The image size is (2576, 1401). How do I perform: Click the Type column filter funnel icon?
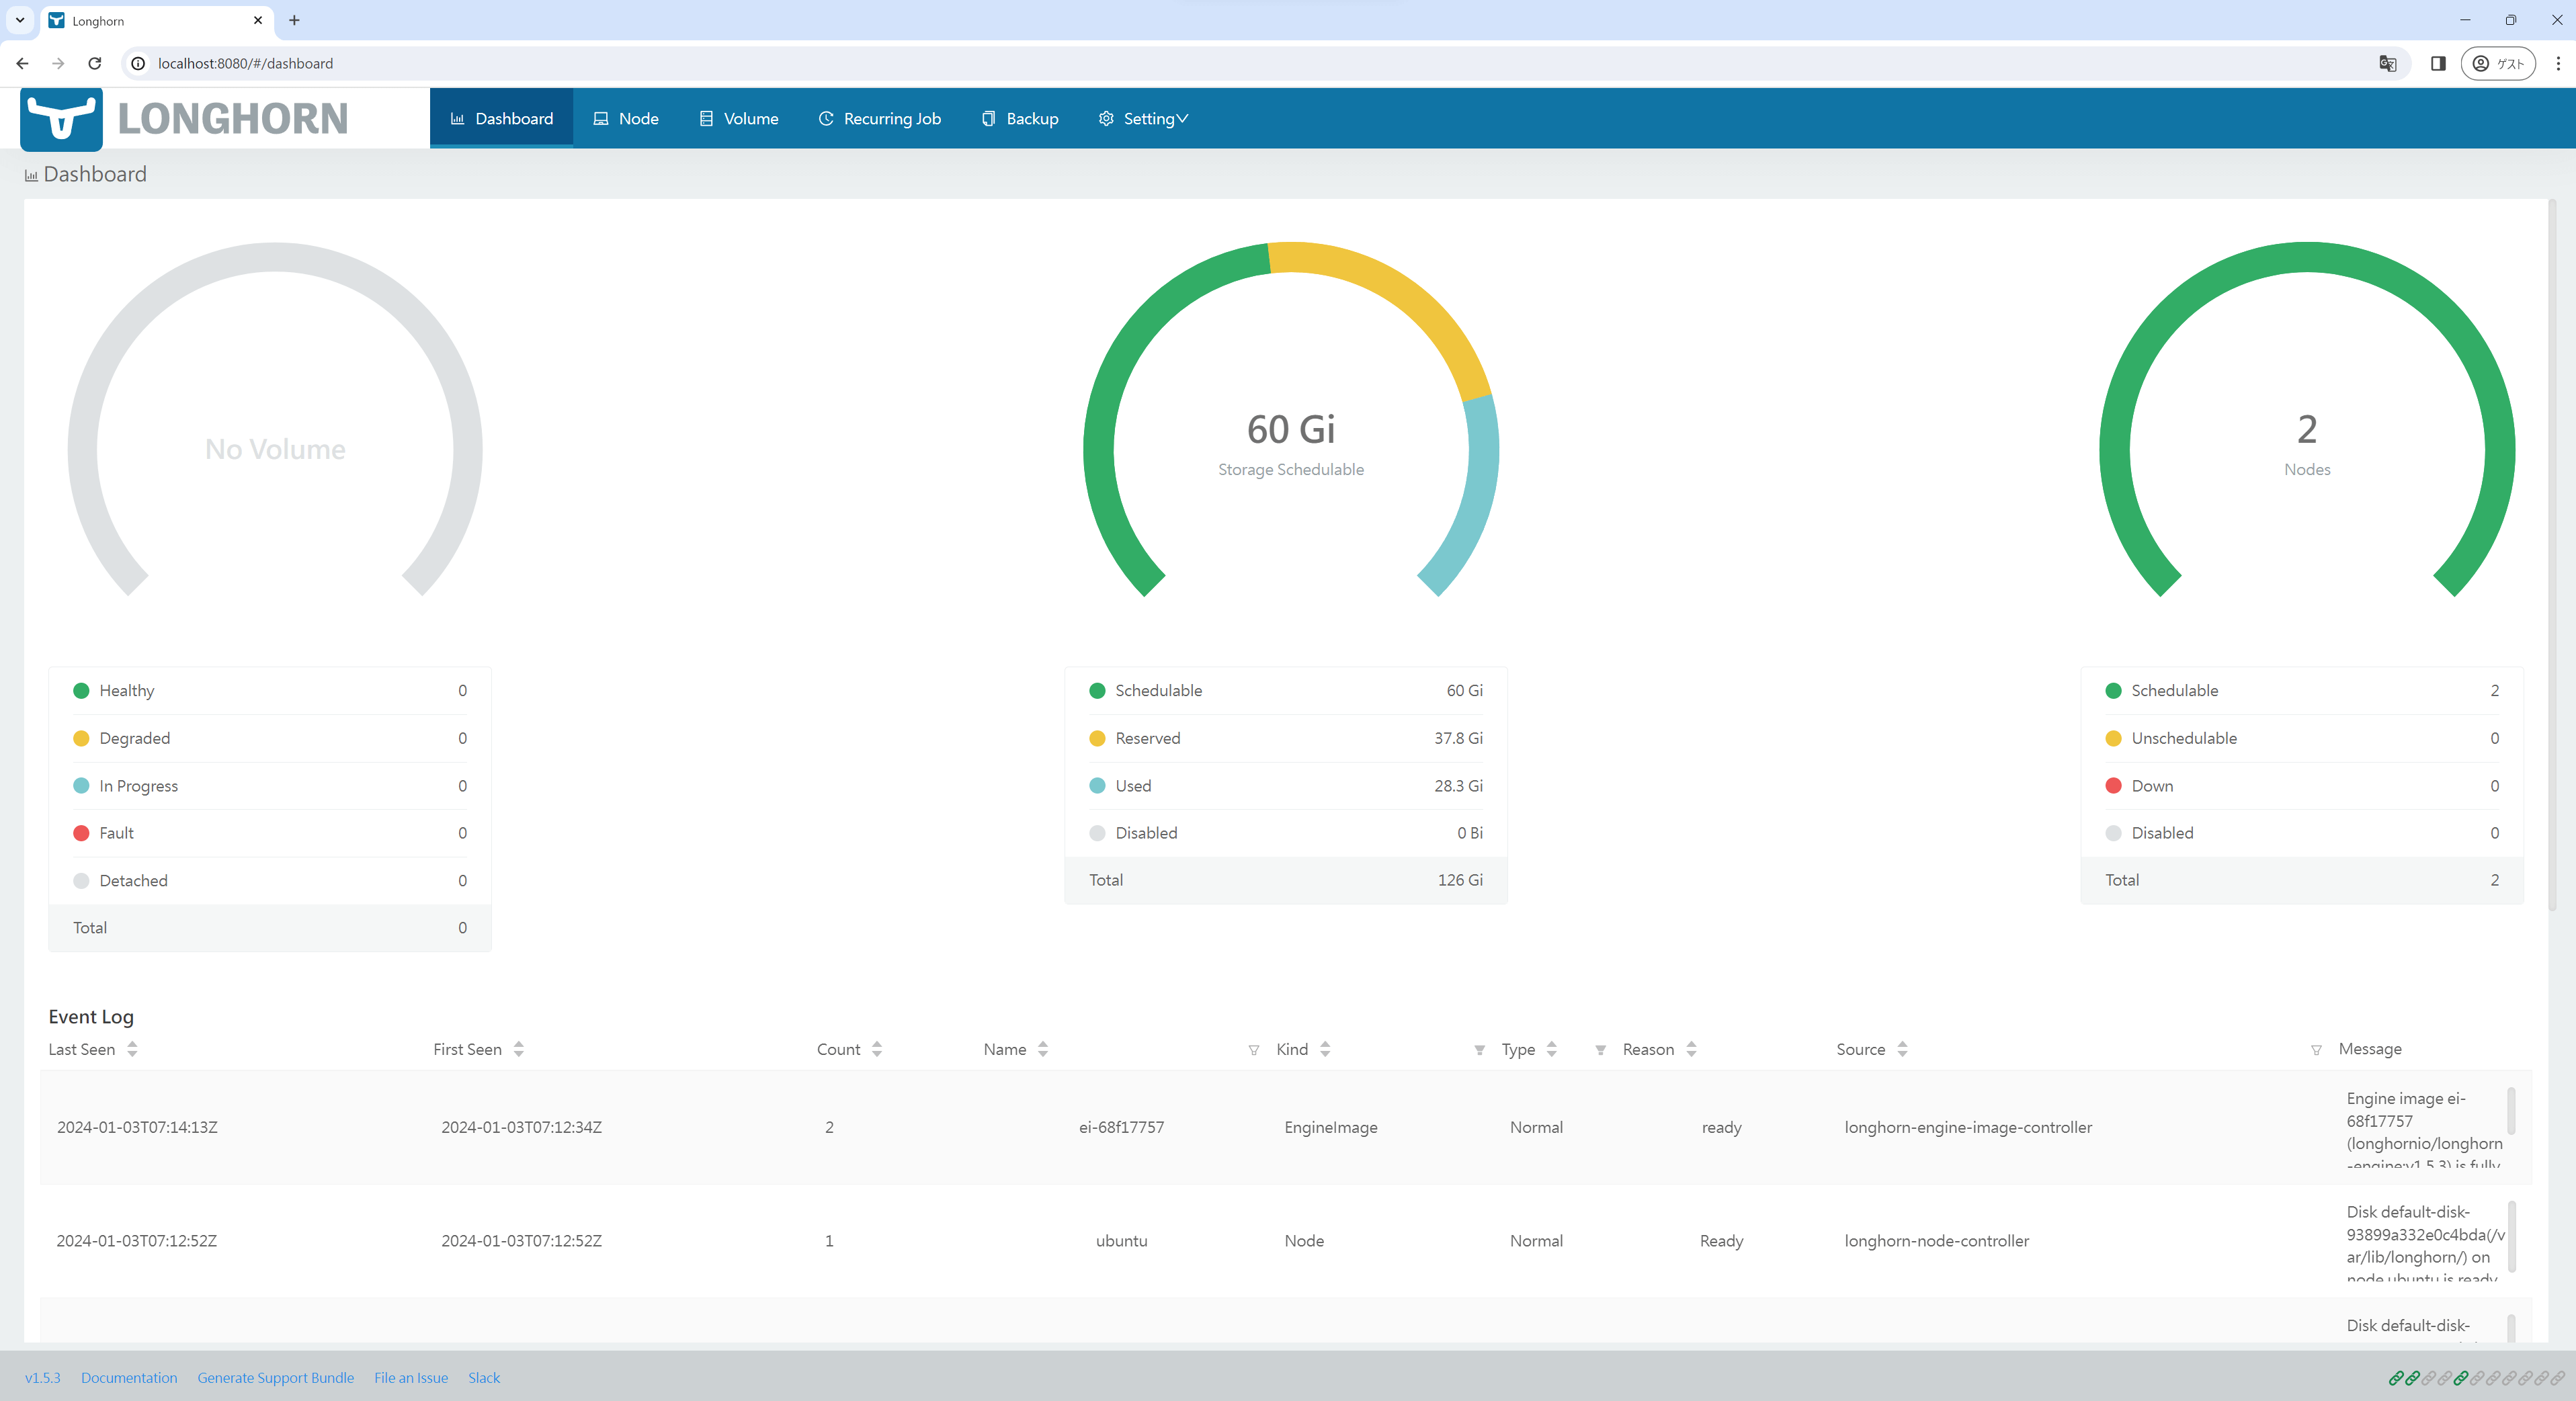click(1479, 1050)
